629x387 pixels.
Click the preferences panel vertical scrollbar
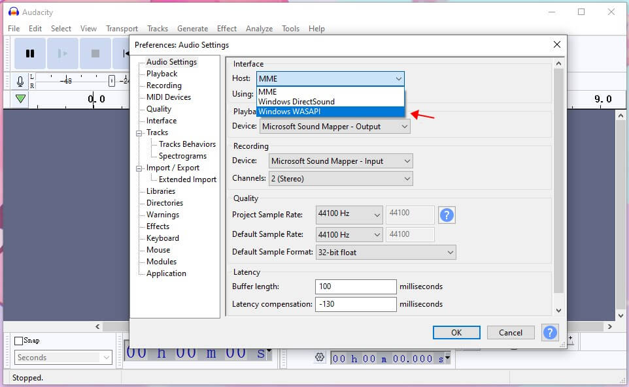click(558, 181)
